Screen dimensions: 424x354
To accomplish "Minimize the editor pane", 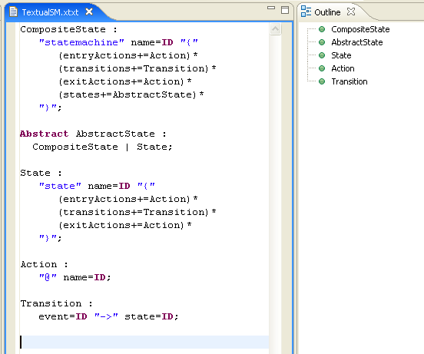I will 271,8.
